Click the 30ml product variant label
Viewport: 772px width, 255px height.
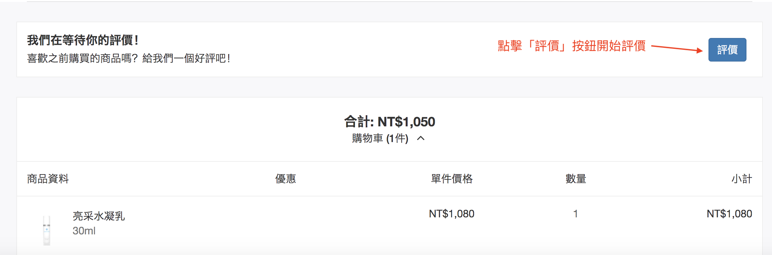(x=84, y=231)
